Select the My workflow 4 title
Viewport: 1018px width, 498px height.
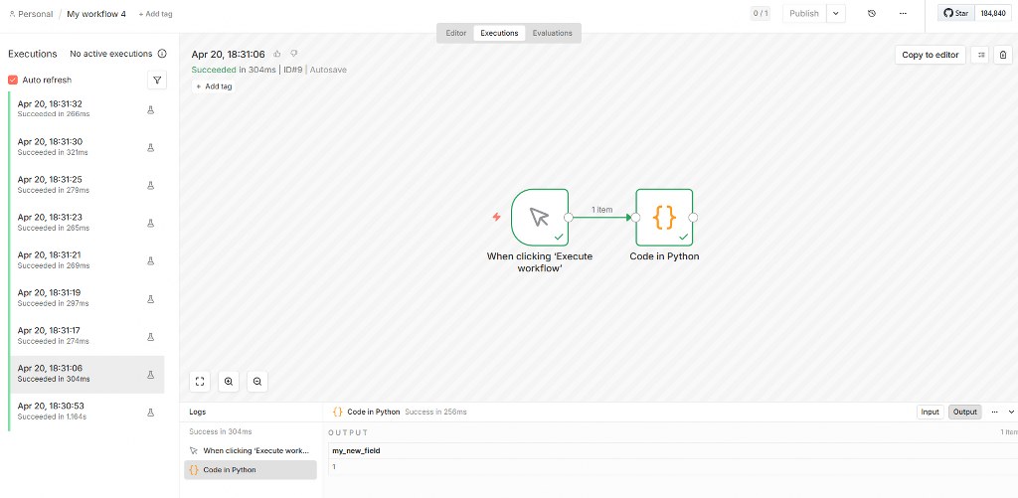tap(96, 14)
